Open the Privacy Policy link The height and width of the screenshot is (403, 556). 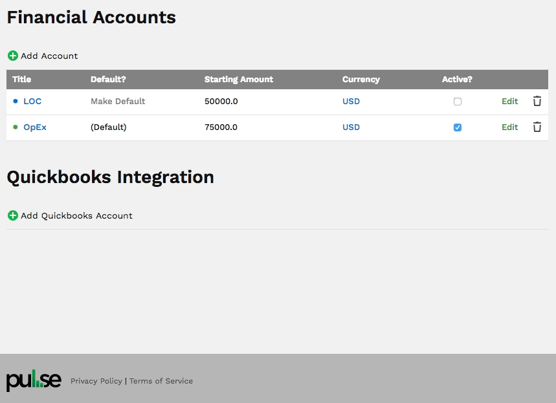pyautogui.click(x=96, y=381)
